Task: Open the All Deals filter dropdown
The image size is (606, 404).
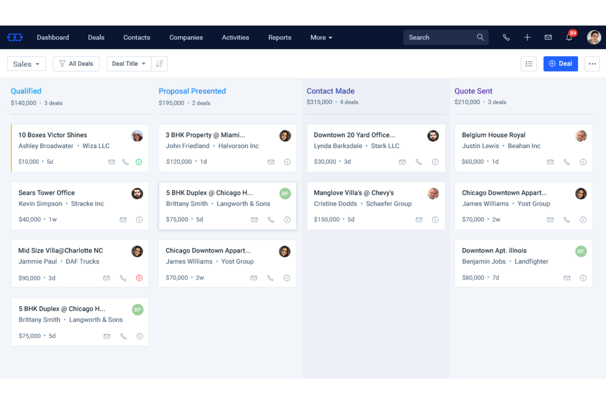Action: tap(76, 63)
